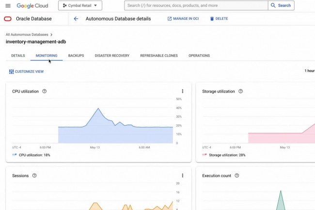
Task: Switch to the Backups tab
Action: pyautogui.click(x=76, y=56)
